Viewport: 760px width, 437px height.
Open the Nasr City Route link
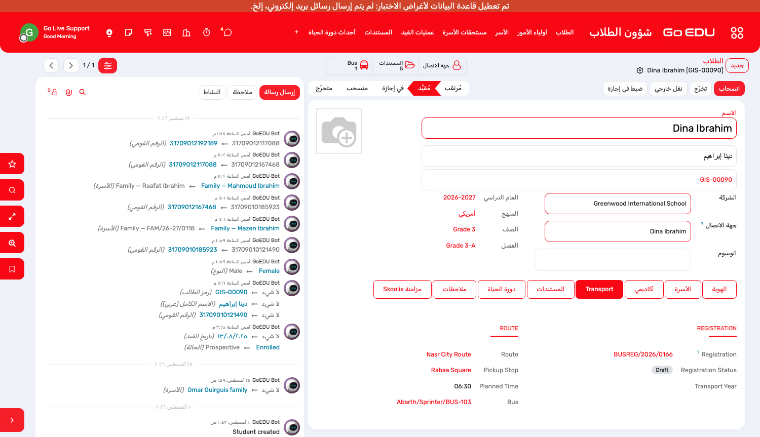(x=449, y=354)
